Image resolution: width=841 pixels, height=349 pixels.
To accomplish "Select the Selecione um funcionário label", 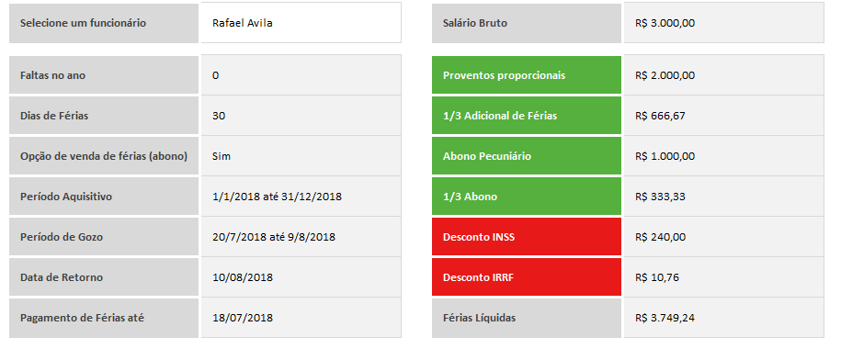I will [x=104, y=23].
